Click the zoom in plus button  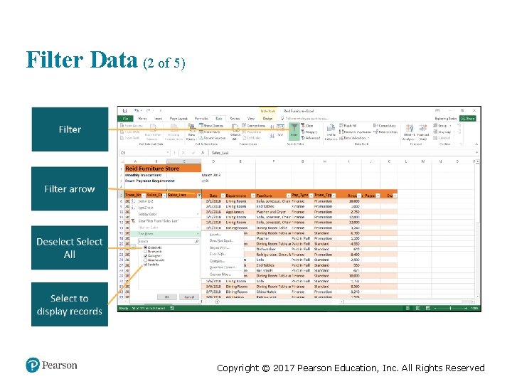pos(466,308)
